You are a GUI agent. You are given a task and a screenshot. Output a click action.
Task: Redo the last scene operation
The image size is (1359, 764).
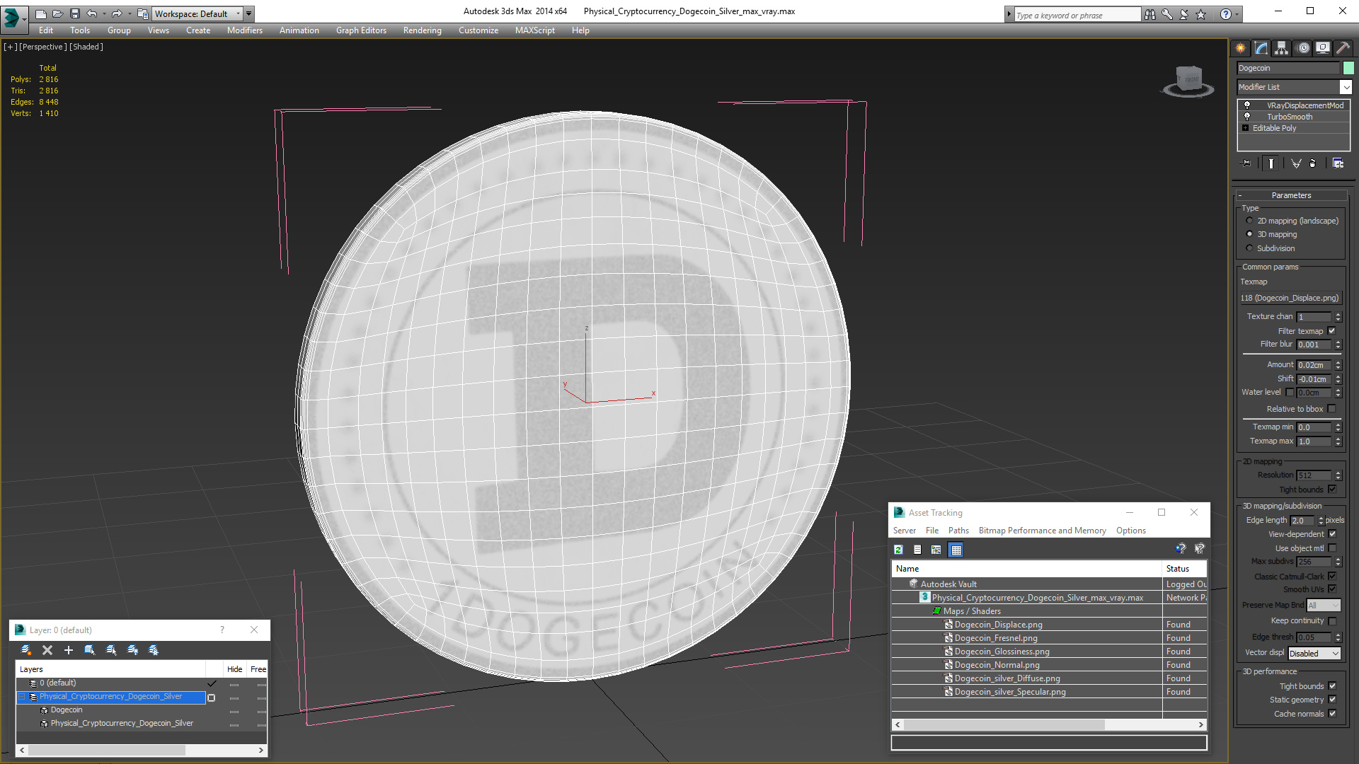[117, 13]
